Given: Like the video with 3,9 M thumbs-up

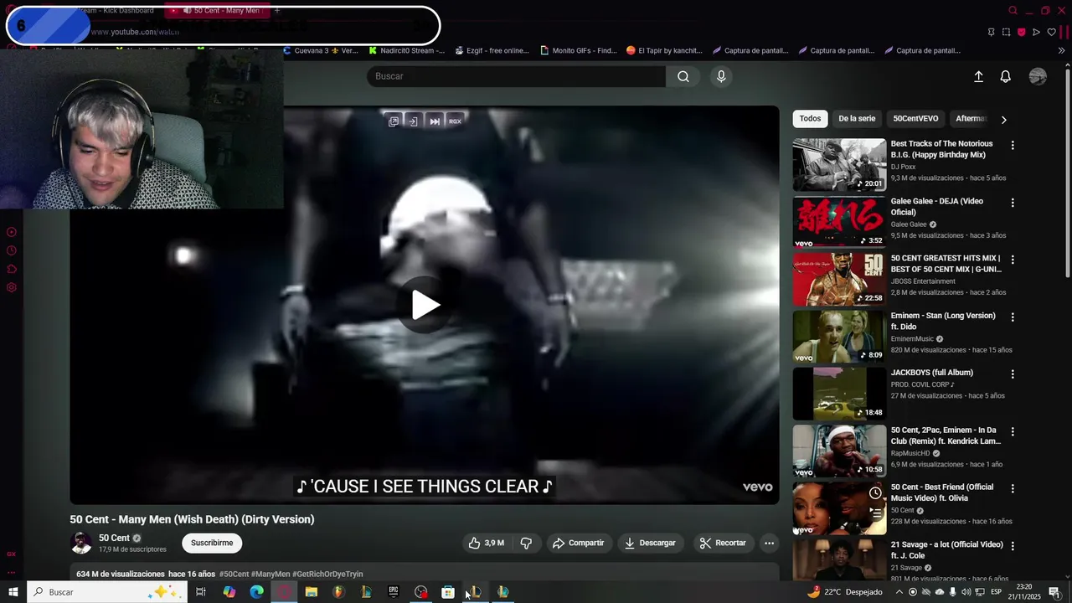Looking at the screenshot, I should point(487,543).
